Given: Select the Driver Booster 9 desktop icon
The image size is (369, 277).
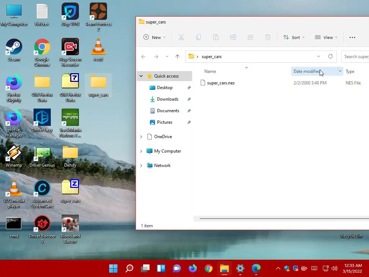Looking at the screenshot, I should pos(42,229).
